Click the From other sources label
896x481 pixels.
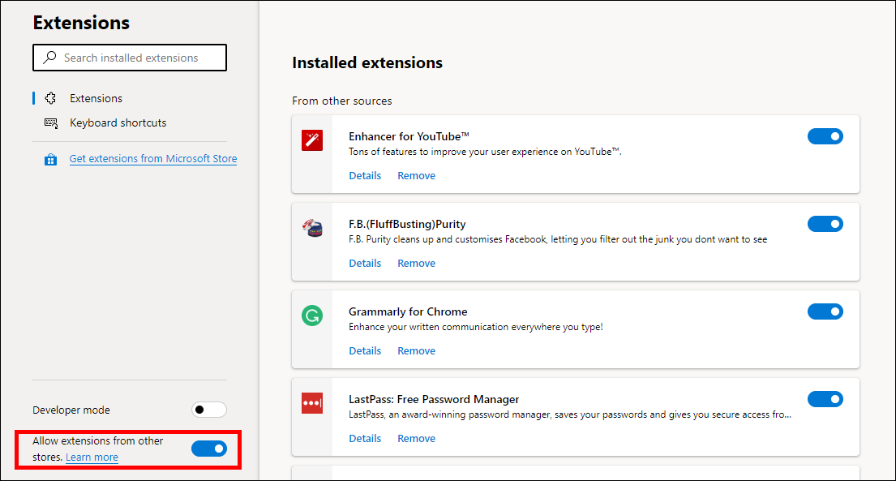tap(342, 101)
